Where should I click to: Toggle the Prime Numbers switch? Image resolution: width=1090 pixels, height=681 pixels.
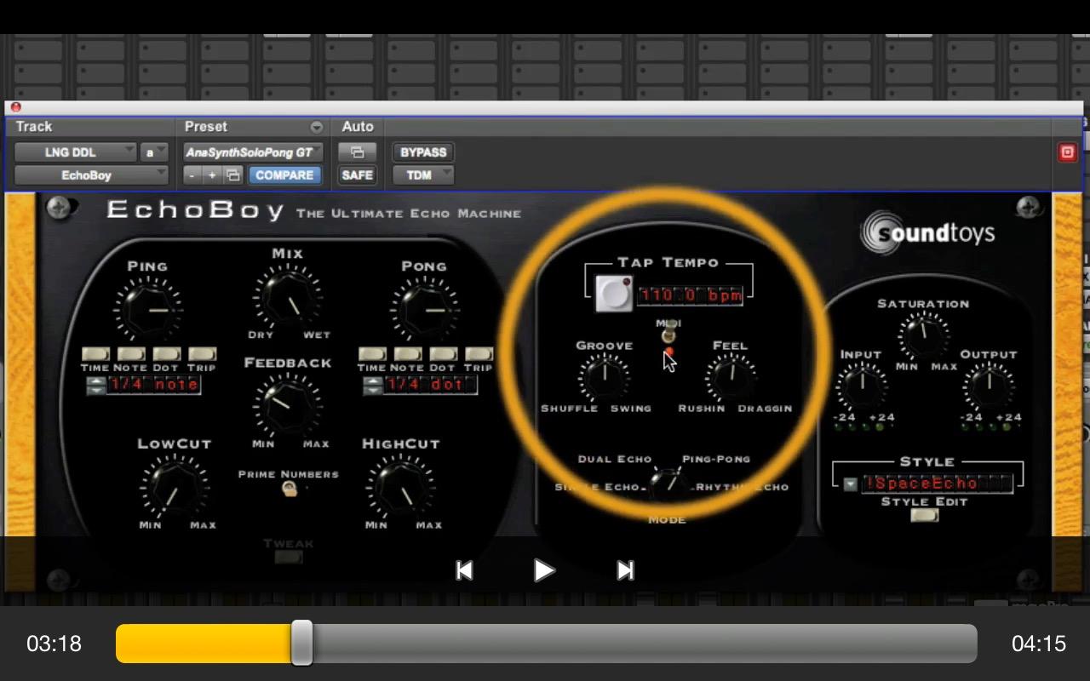[x=290, y=489]
